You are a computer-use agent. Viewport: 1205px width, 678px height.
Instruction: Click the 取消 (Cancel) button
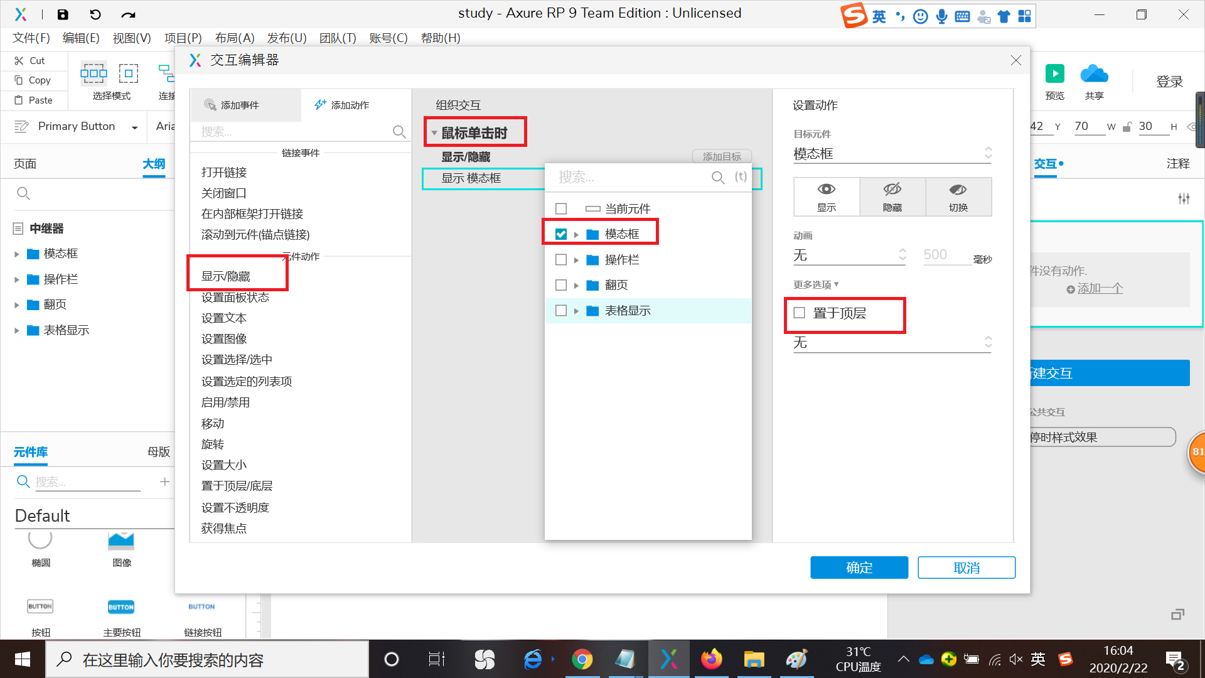point(966,567)
